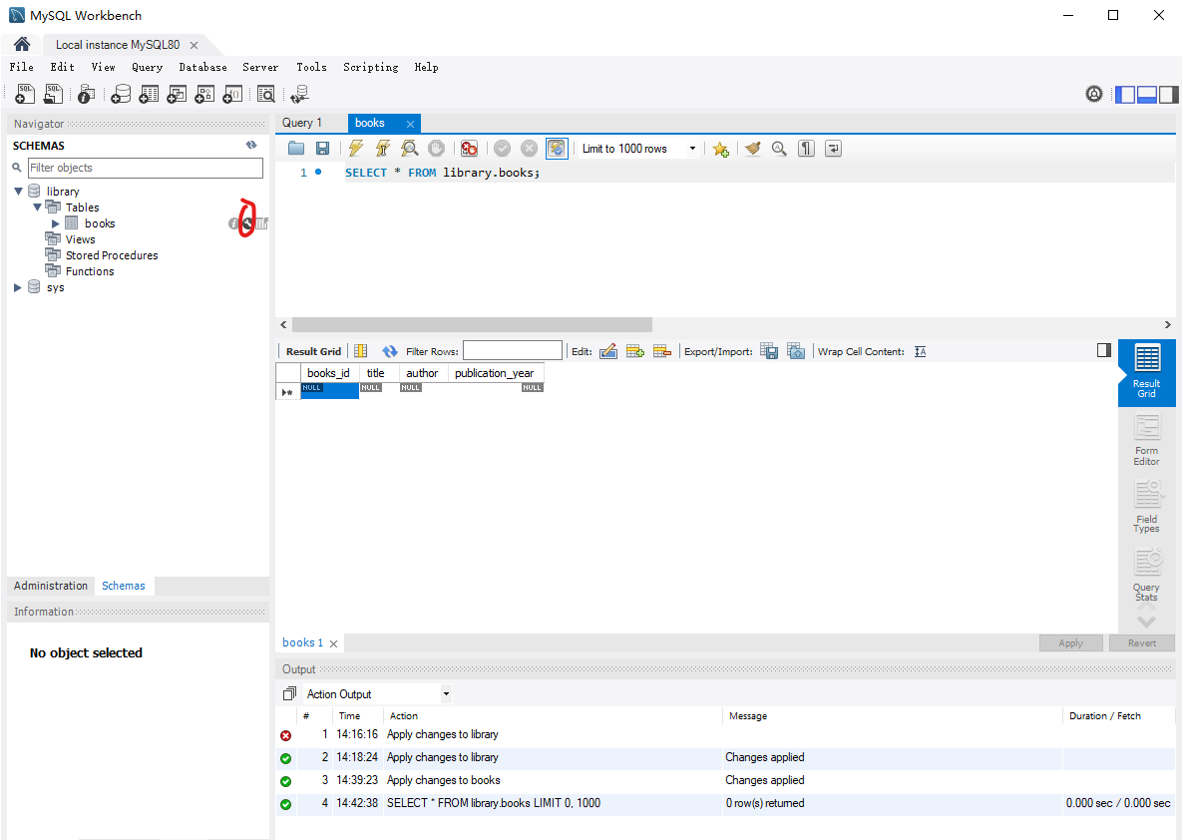Open the Scripting menu

370,67
